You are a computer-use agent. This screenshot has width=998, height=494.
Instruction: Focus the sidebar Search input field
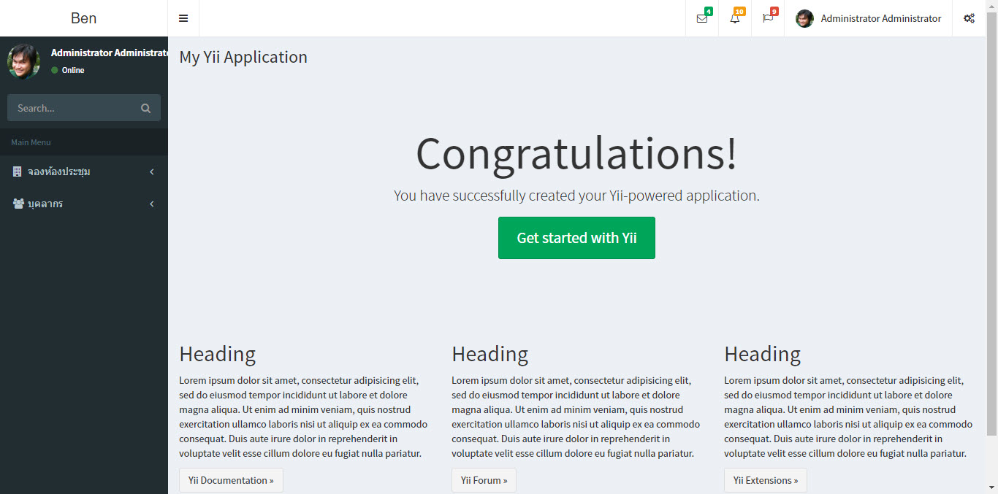point(70,108)
